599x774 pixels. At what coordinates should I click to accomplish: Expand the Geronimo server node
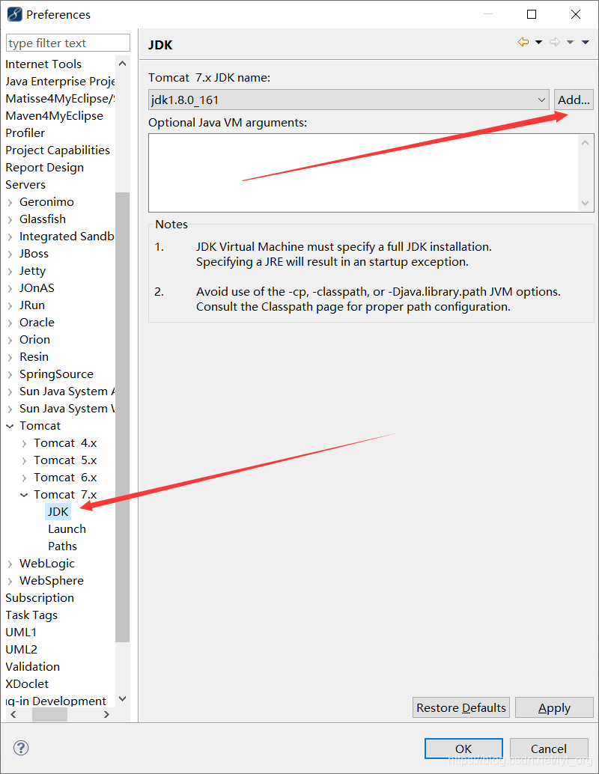(10, 202)
